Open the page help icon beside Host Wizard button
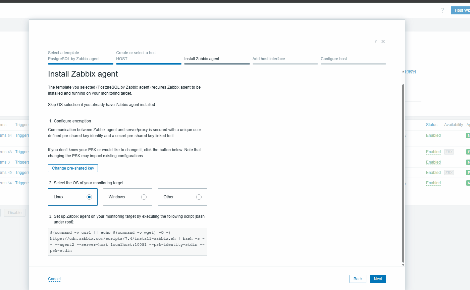Image resolution: width=470 pixels, height=290 pixels. tap(442, 10)
